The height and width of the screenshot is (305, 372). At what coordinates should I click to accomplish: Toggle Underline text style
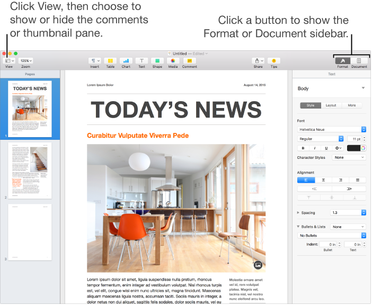tap(326, 148)
